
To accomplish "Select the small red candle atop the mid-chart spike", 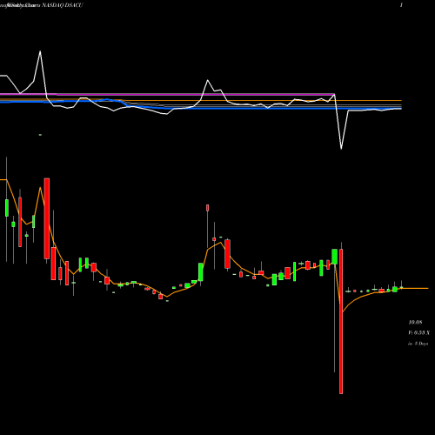I will coord(207,208).
